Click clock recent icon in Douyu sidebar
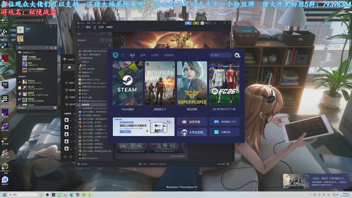This screenshot has height=198, width=352. (66, 90)
